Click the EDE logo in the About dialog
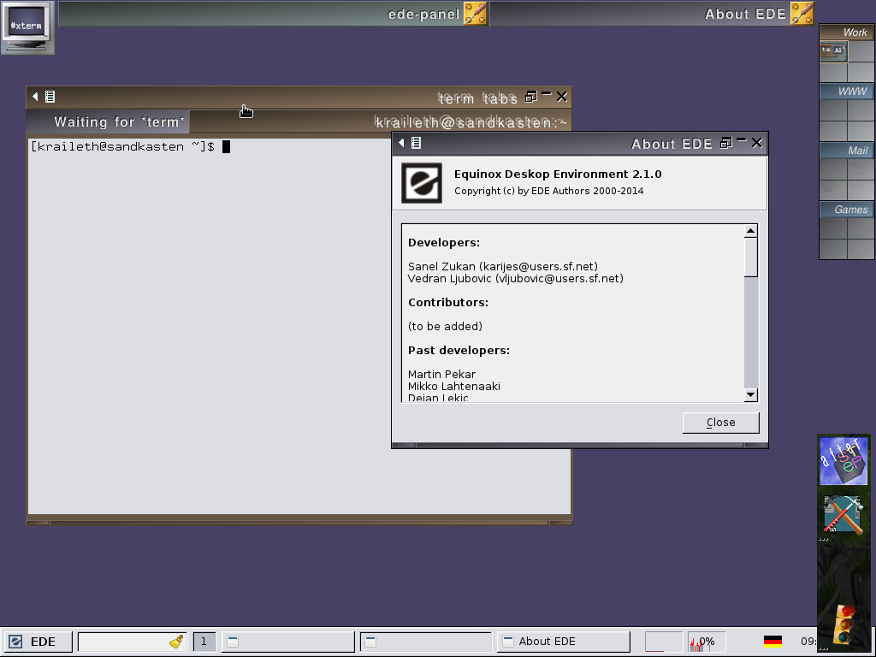This screenshot has width=876, height=657. tap(422, 183)
